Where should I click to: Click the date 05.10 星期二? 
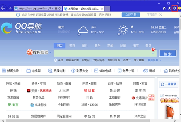tap(158, 27)
